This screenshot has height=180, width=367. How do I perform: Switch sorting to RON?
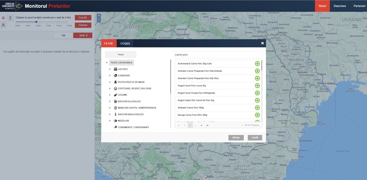coord(83,36)
